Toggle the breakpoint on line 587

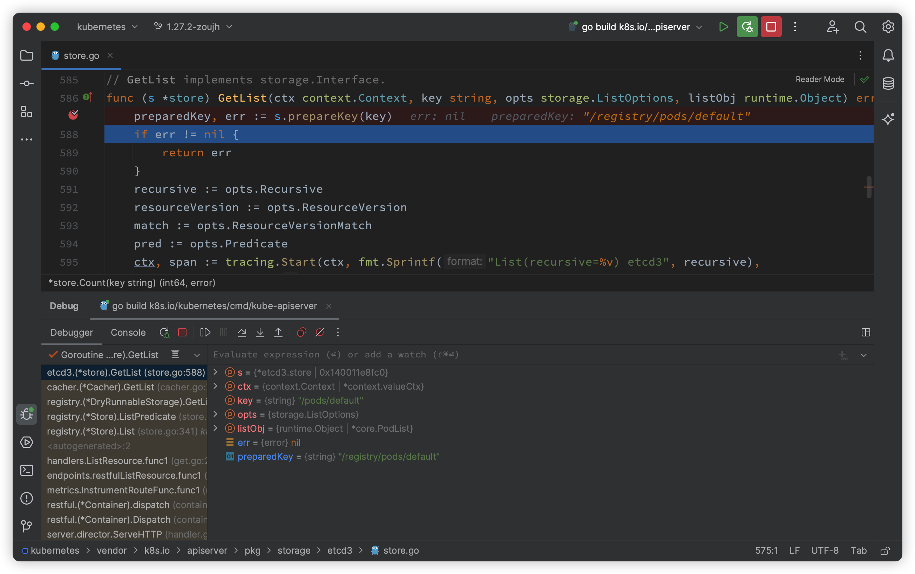click(x=73, y=115)
